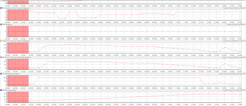Screen dimensions: 246x106
Task: Click gray Intake VVT Advance Angle Right swatch
Action: (1, 57)
